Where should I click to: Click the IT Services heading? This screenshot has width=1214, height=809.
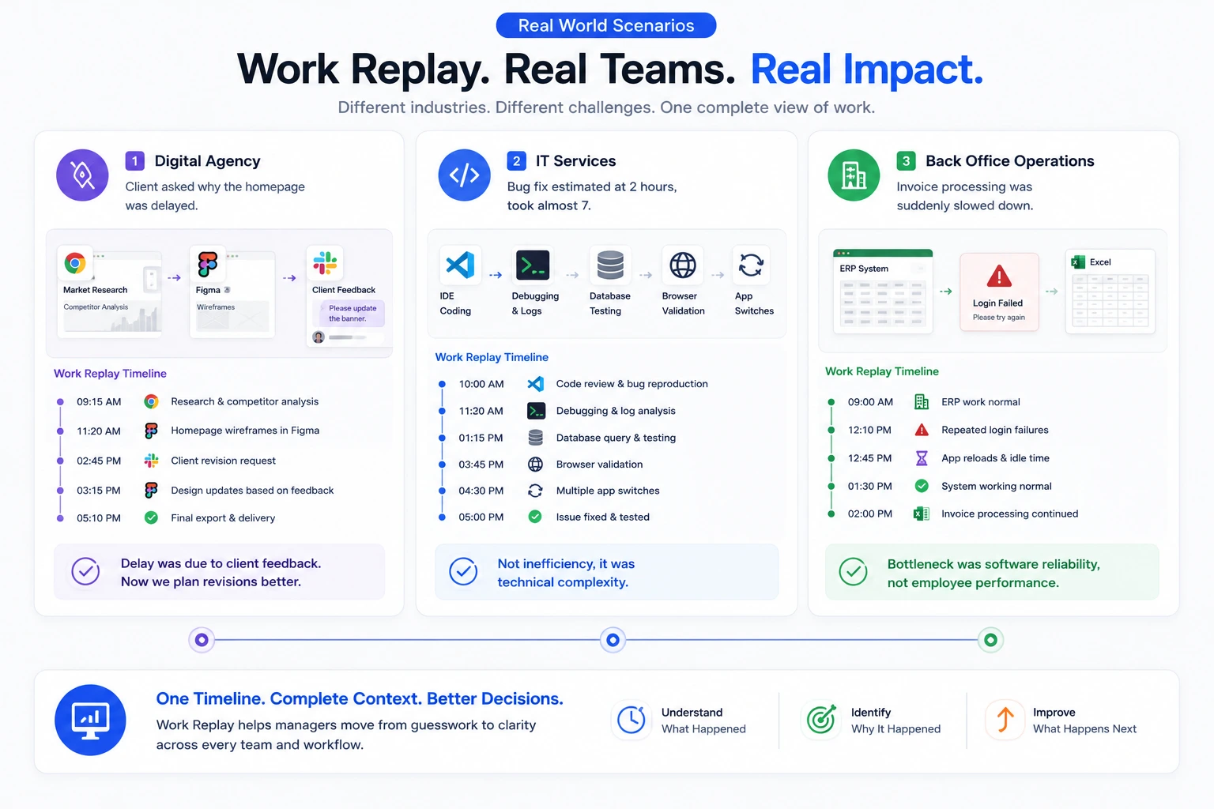click(575, 161)
